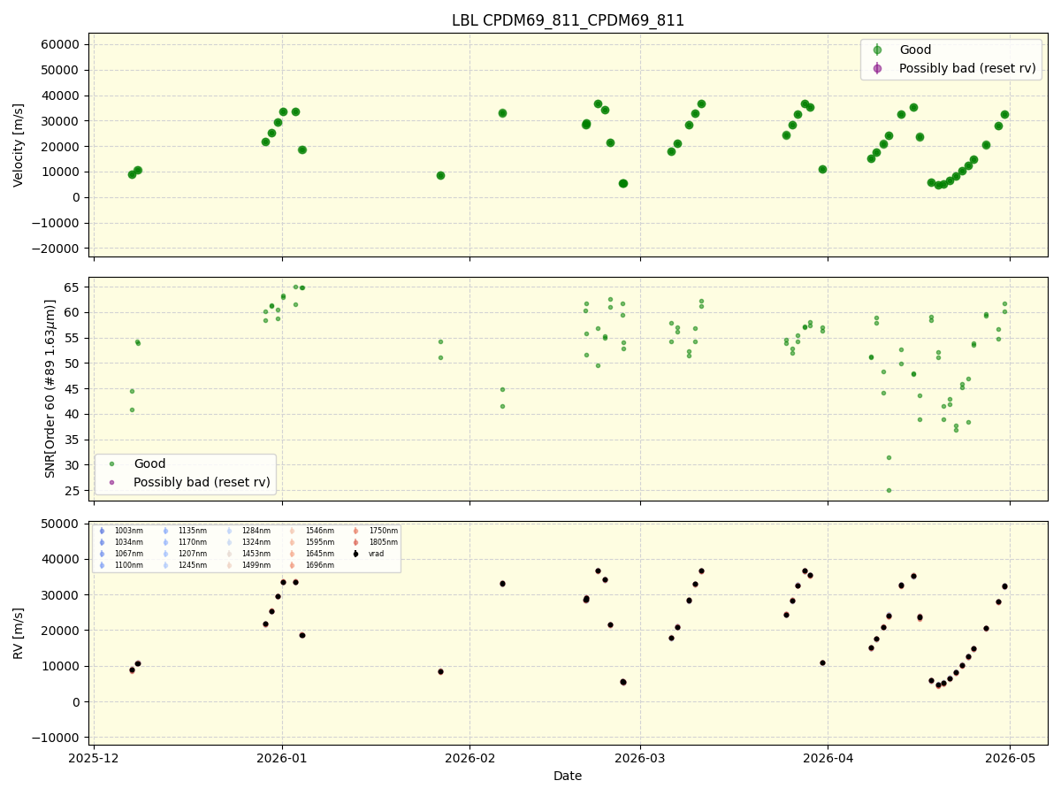Click the 2026-01 date tick label
The height and width of the screenshot is (796, 1061).
[x=282, y=758]
